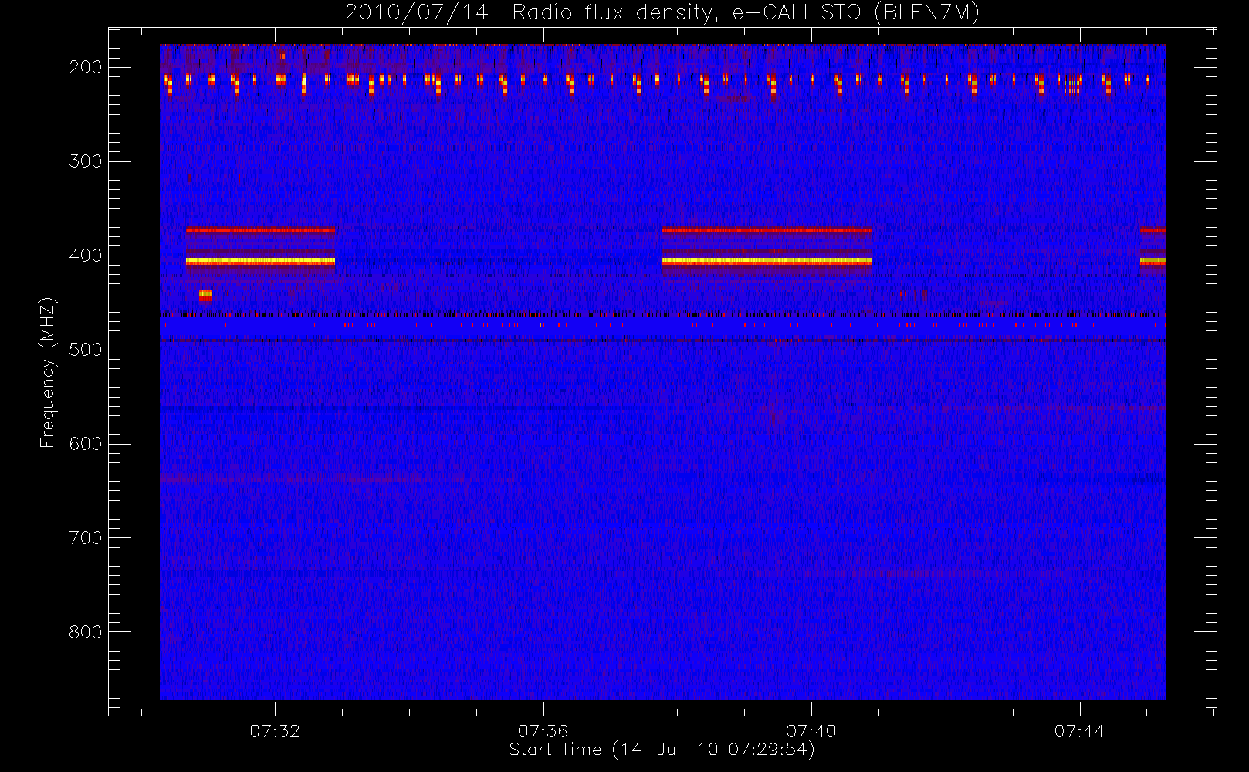
Task: Click the 400 frequency tick label
Action: tap(86, 256)
